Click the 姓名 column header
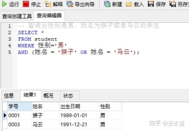 point(45,106)
